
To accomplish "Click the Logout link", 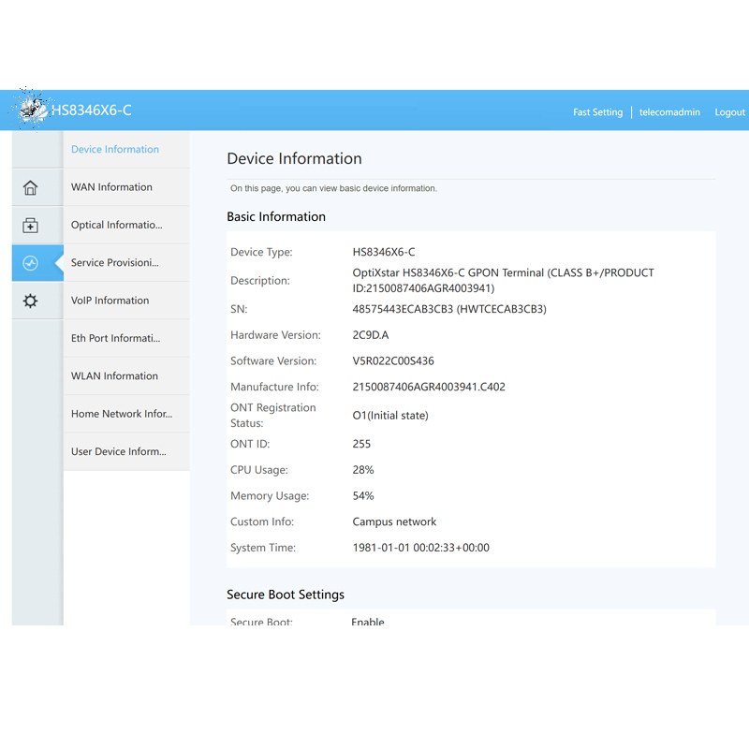I will [x=729, y=112].
